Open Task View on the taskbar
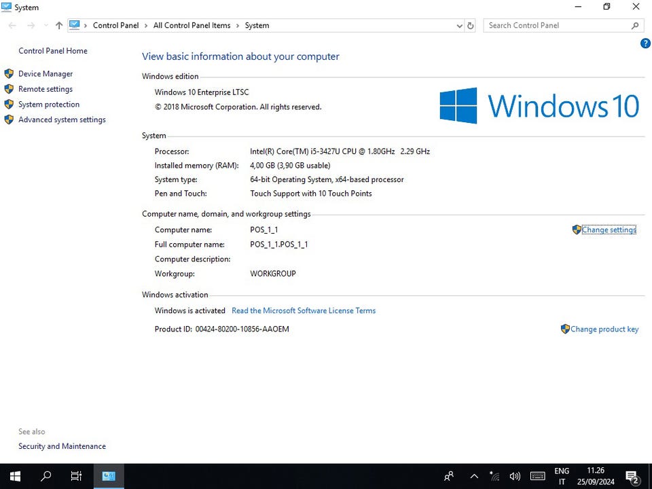Image resolution: width=652 pixels, height=489 pixels. [x=76, y=476]
